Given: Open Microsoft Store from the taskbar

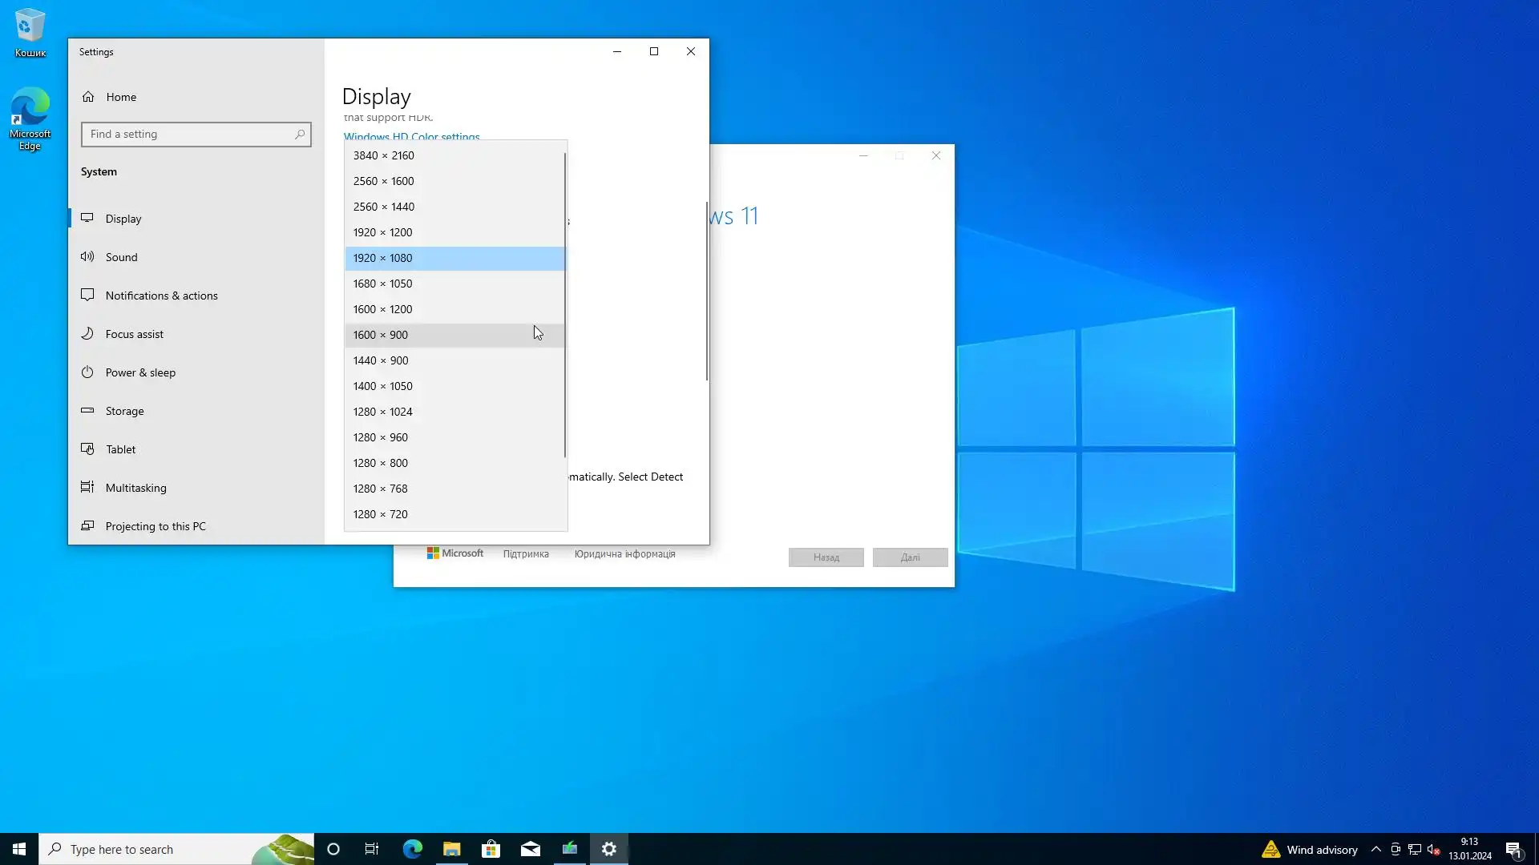Looking at the screenshot, I should (491, 849).
